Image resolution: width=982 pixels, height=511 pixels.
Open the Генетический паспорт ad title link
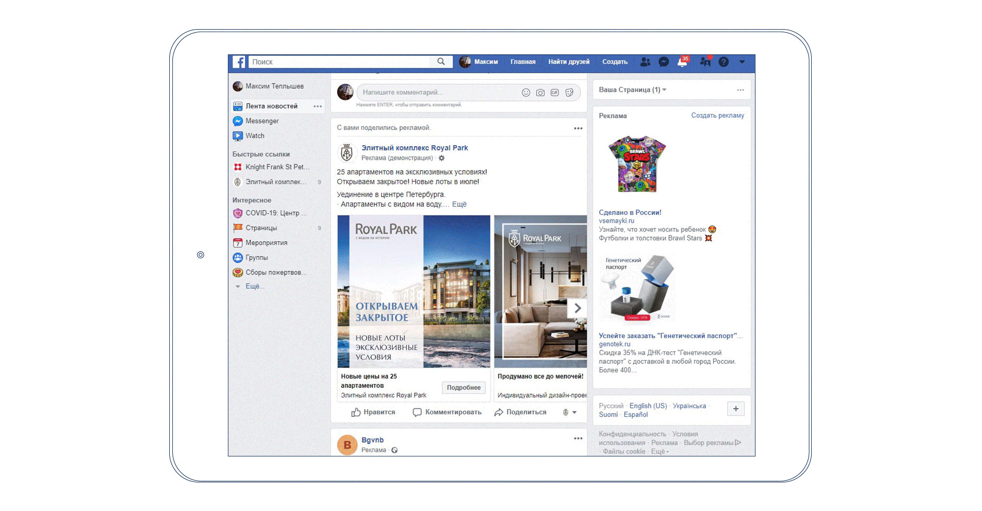(x=671, y=336)
